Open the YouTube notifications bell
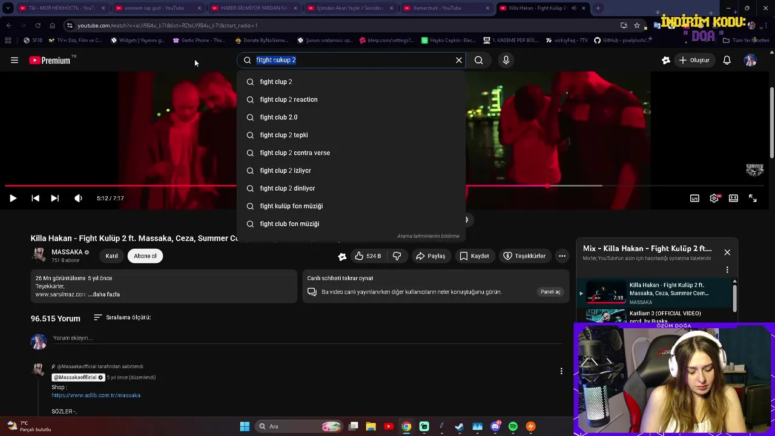The height and width of the screenshot is (436, 775). tap(727, 60)
